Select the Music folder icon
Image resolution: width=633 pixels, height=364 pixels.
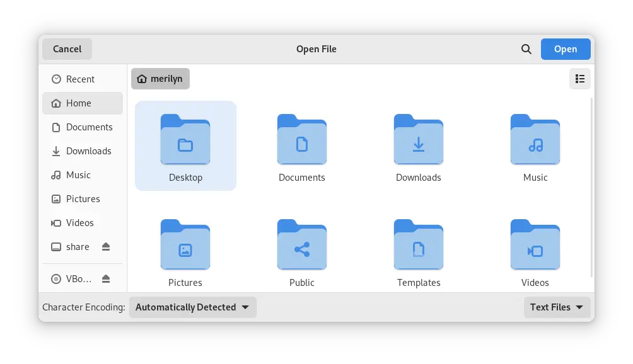click(535, 140)
